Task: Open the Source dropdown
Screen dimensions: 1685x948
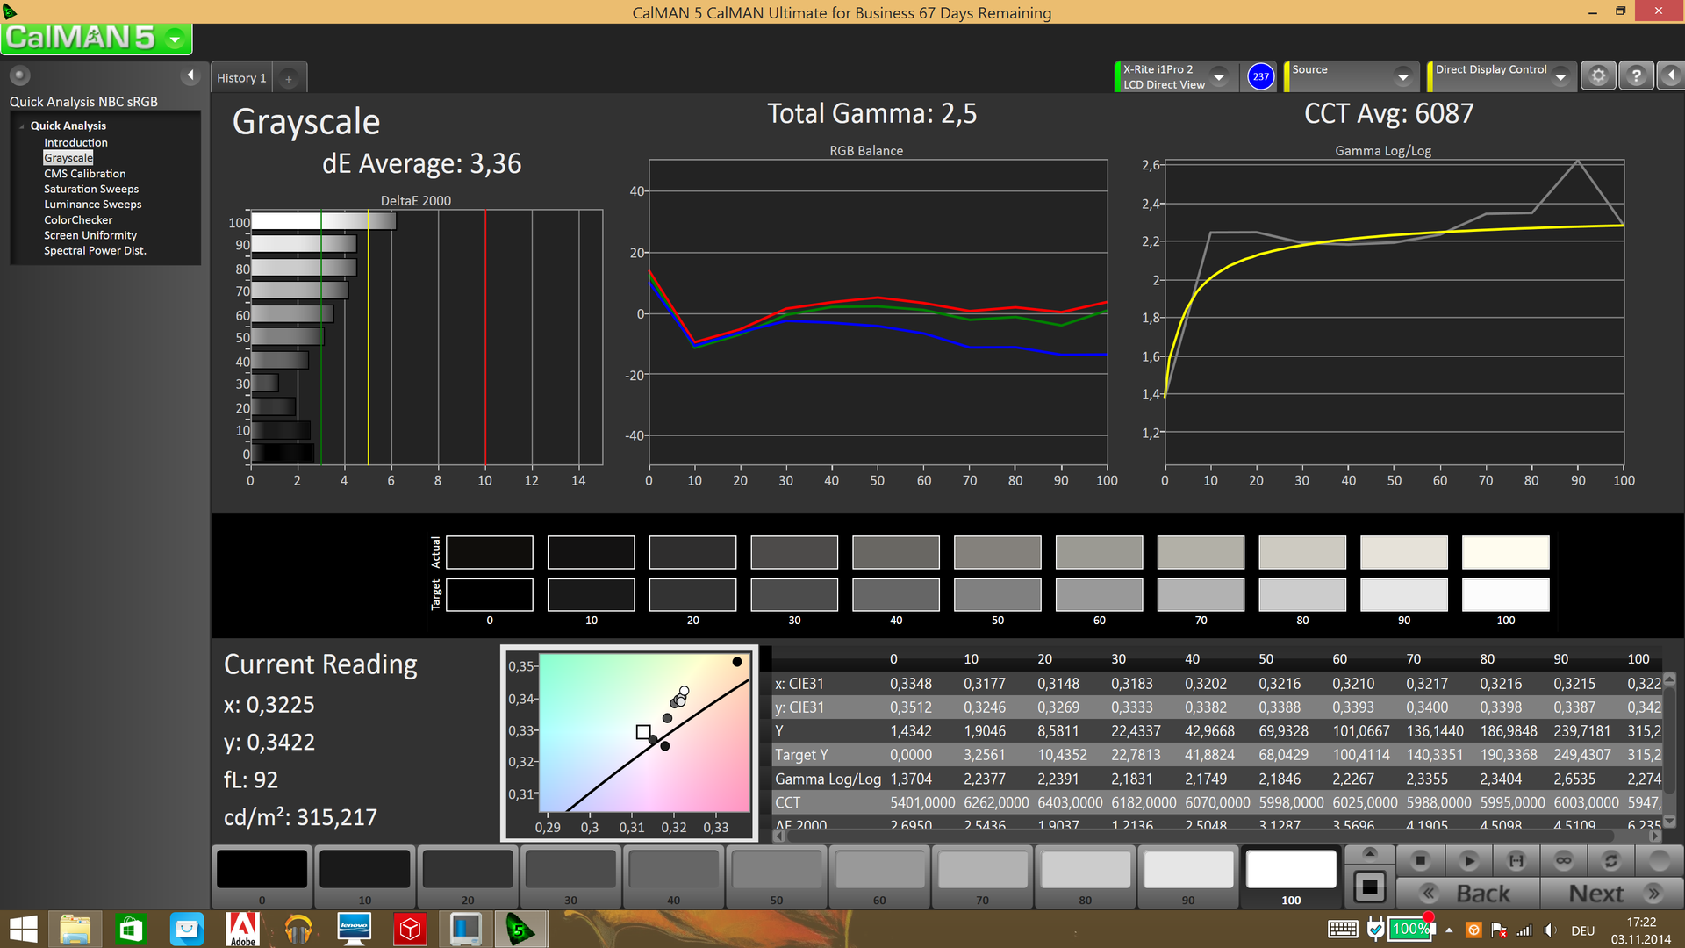Action: 1402,77
